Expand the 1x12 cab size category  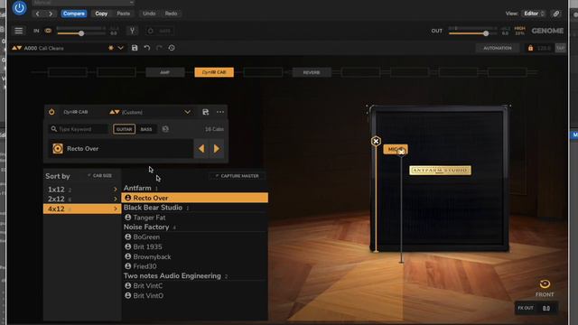[x=82, y=190]
